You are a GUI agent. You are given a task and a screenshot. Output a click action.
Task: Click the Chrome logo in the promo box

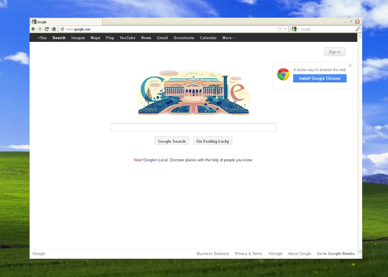283,74
